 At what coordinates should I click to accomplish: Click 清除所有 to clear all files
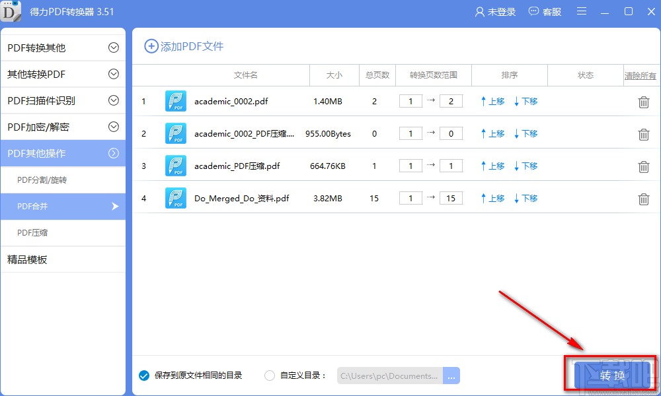(641, 76)
